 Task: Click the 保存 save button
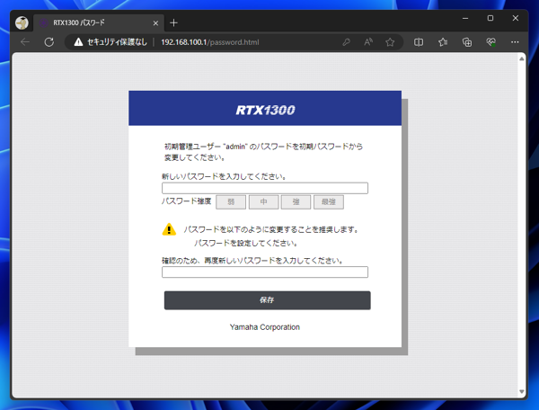point(267,300)
